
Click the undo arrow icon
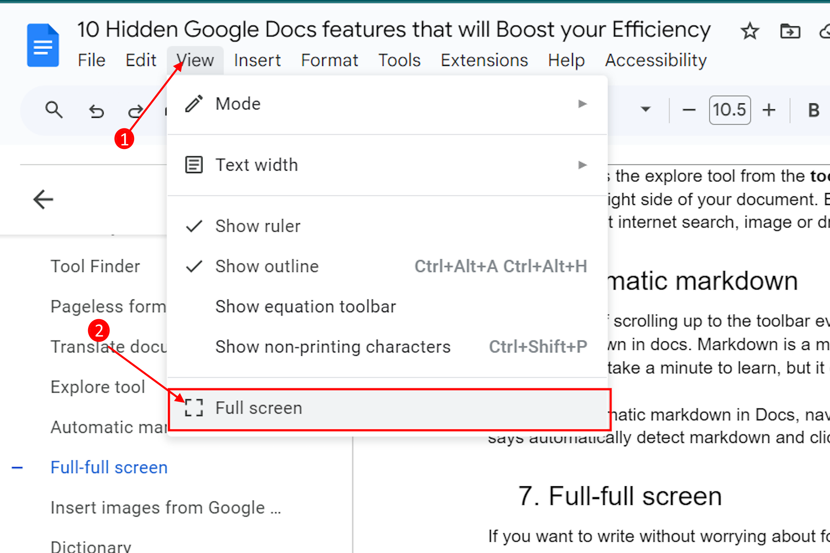(x=96, y=111)
